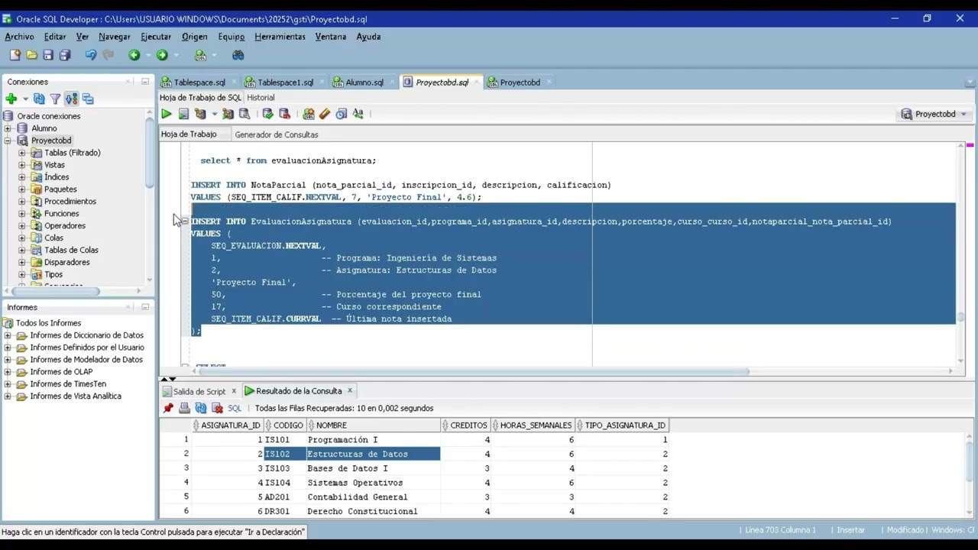The height and width of the screenshot is (550, 978).
Task: Refresh the connections list
Action: pos(39,99)
